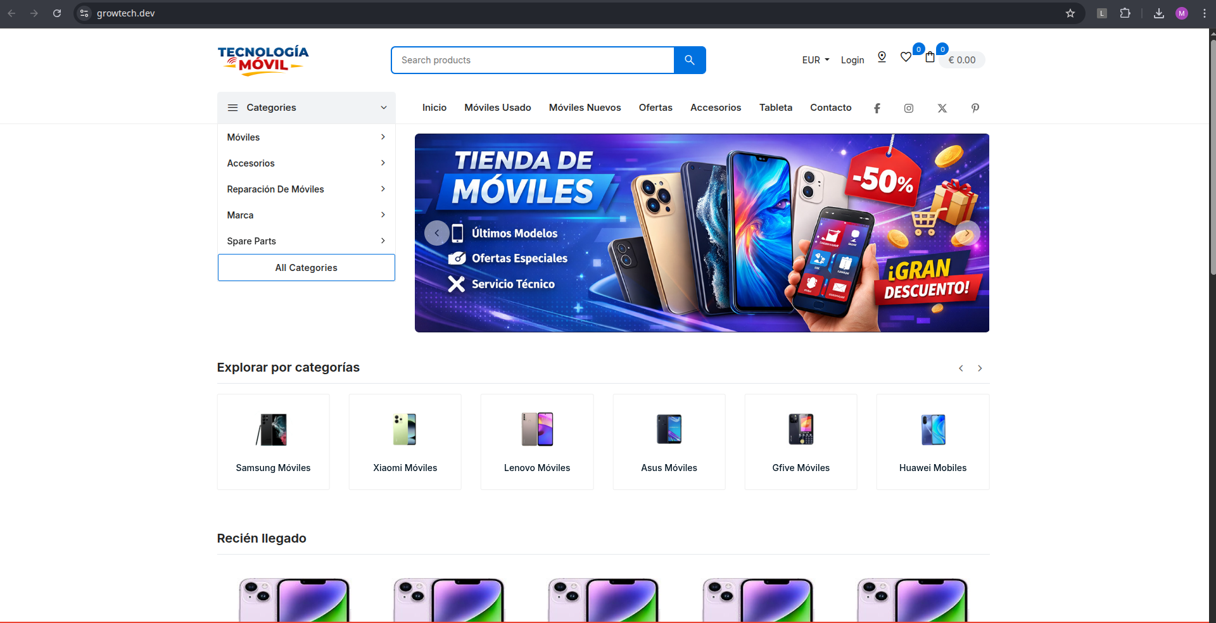Image resolution: width=1216 pixels, height=623 pixels.
Task: Open Móviles Usado menu item
Action: click(498, 108)
